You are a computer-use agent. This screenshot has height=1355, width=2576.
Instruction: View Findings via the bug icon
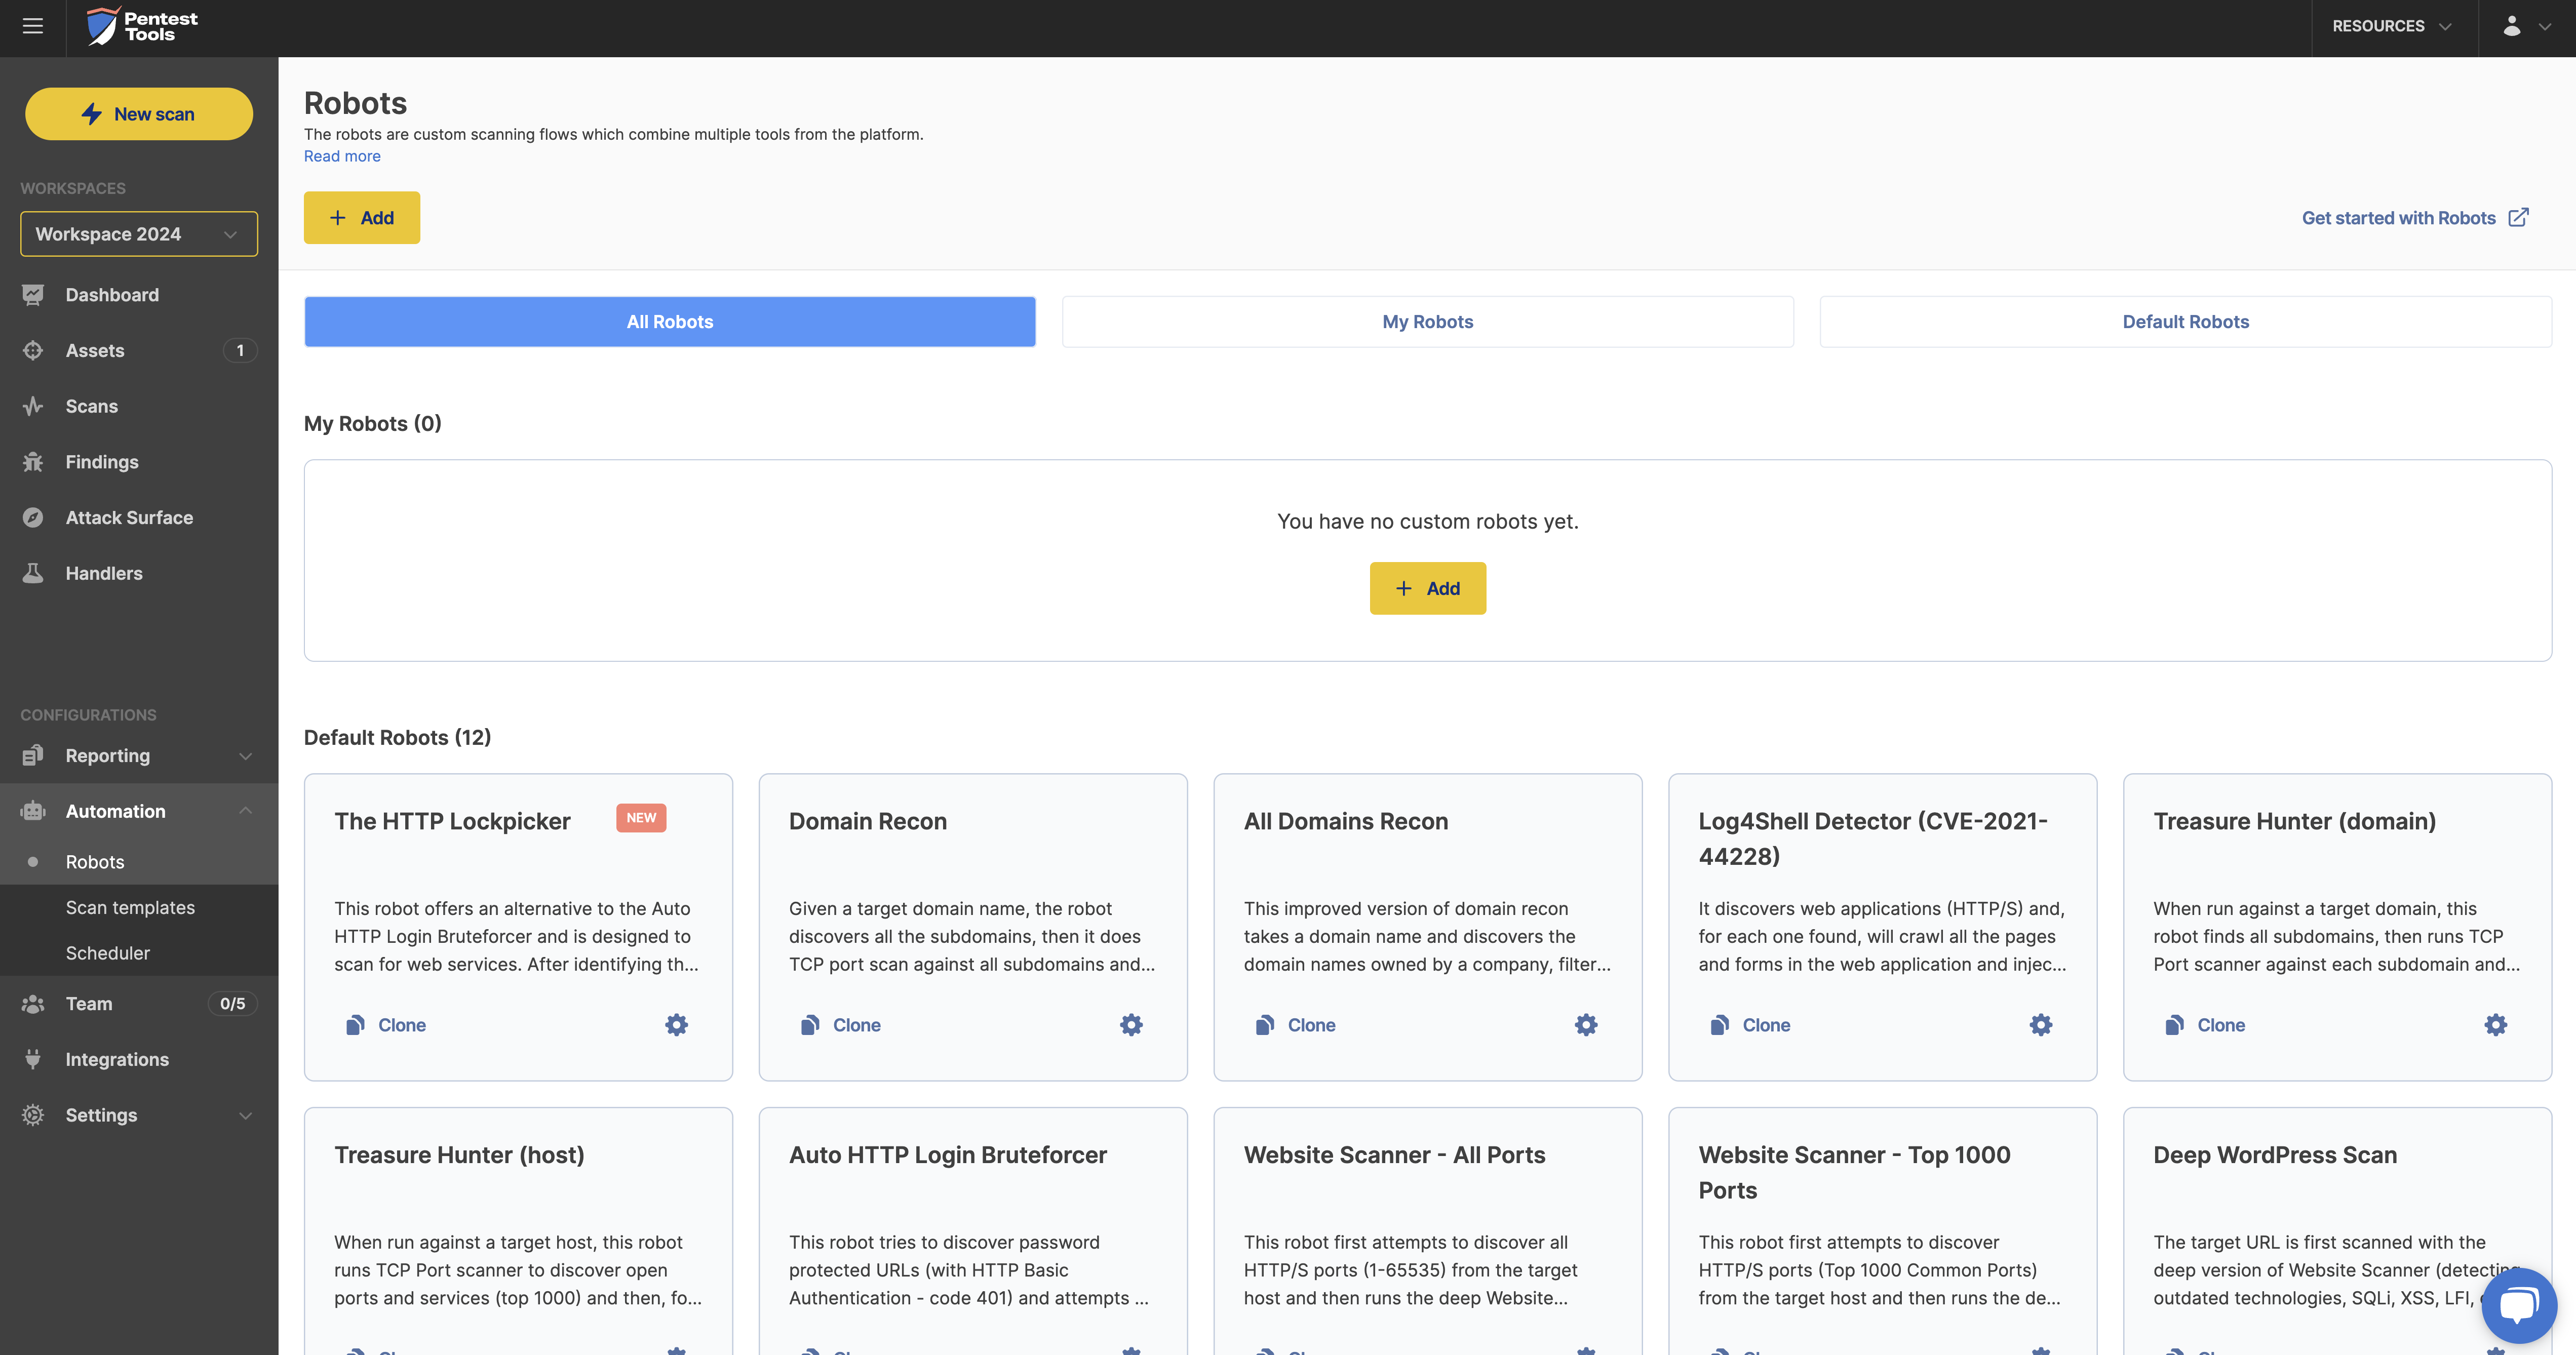click(x=33, y=461)
